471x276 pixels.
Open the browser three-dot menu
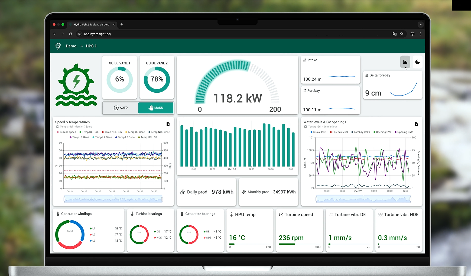tap(420, 34)
